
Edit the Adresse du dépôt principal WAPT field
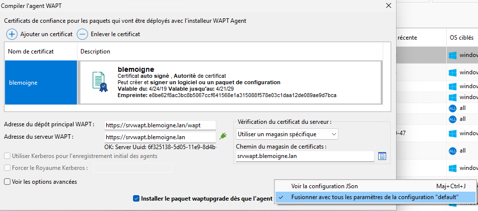160,125
